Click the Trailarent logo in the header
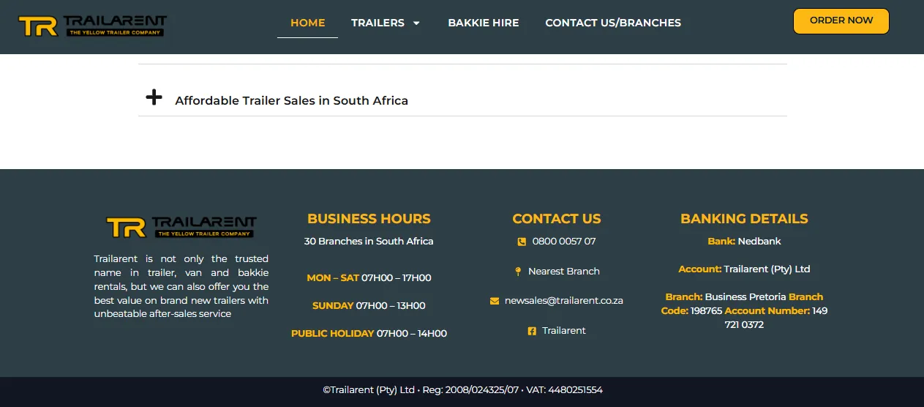Screen dimensions: 924x407 [93, 26]
